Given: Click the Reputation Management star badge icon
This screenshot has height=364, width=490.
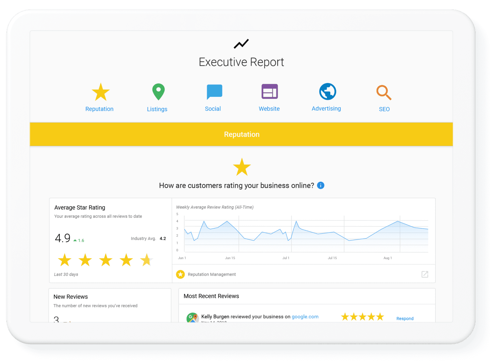Looking at the screenshot, I should tap(180, 274).
